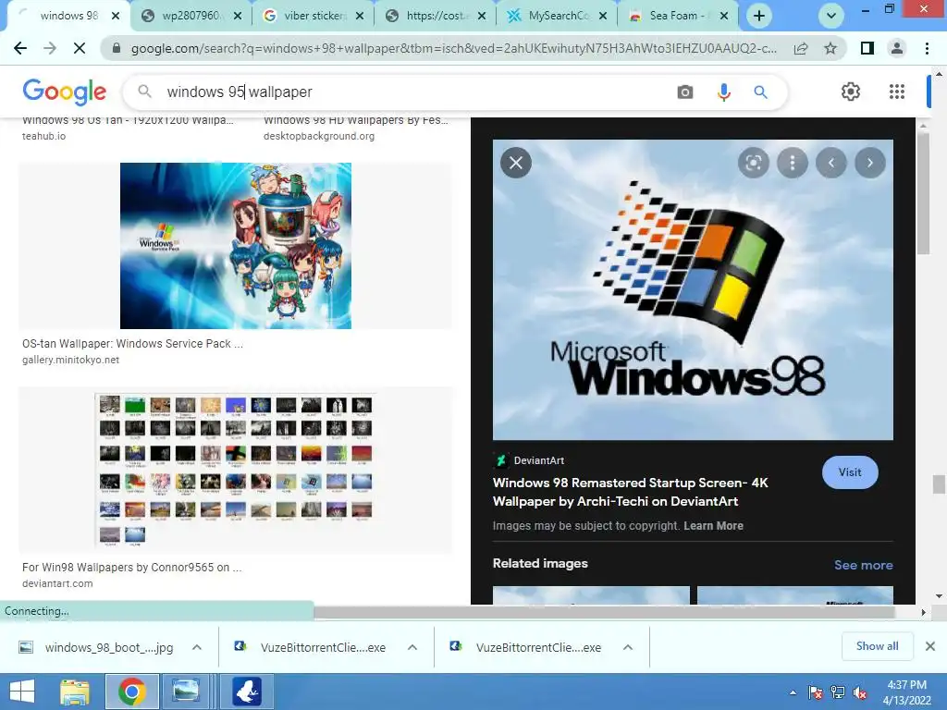
Task: Expand options for second VuzeBittorrentClient download
Action: [x=628, y=647]
